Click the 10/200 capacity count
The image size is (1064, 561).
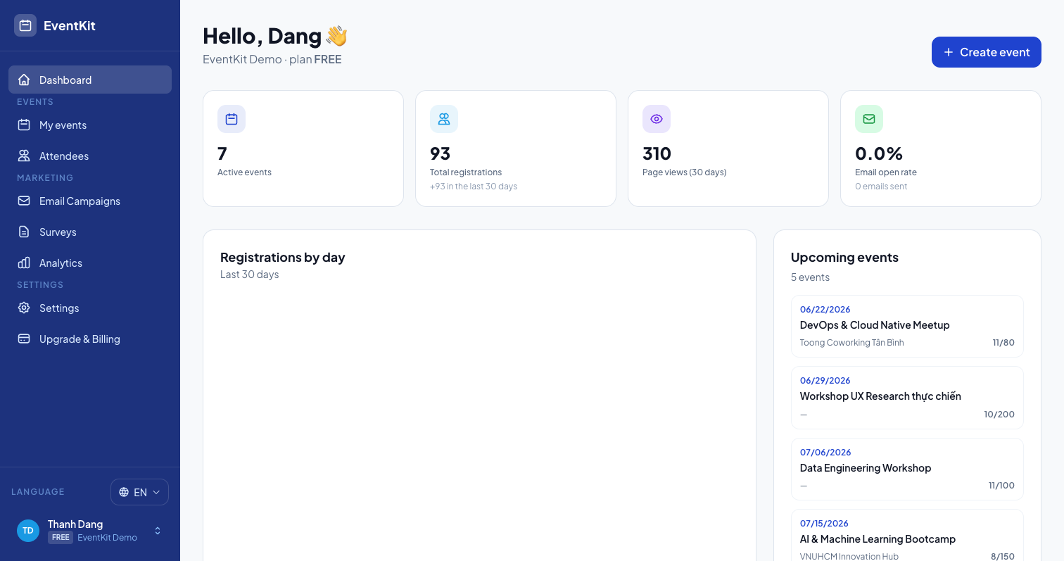point(999,414)
